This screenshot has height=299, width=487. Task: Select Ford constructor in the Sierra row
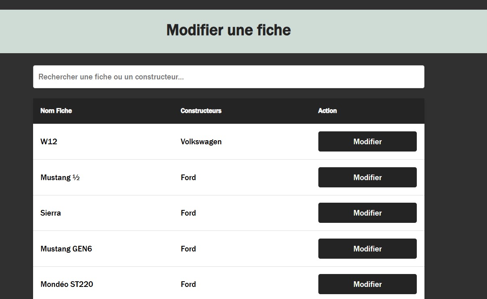[x=188, y=213]
